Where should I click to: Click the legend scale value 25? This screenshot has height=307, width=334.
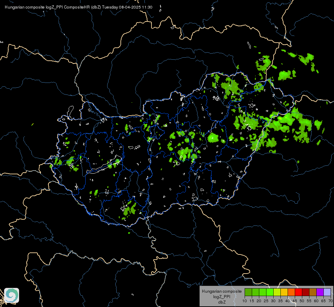tap(266, 301)
